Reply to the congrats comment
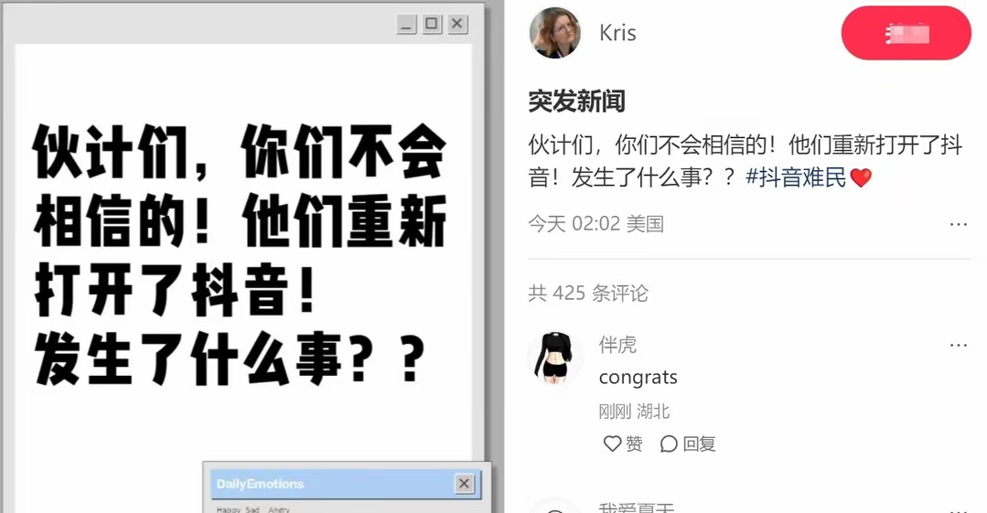This screenshot has width=987, height=513. [687, 444]
